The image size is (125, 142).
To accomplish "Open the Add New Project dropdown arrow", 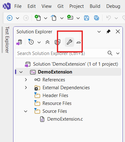I will pyautogui.click(x=78, y=18).
